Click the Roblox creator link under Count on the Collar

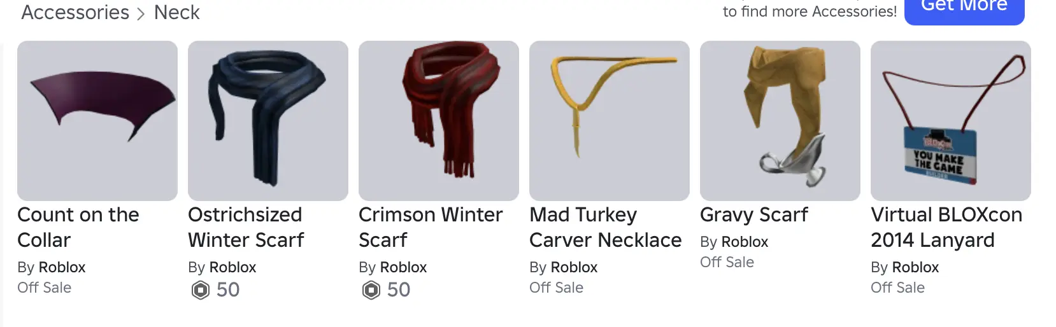point(62,267)
